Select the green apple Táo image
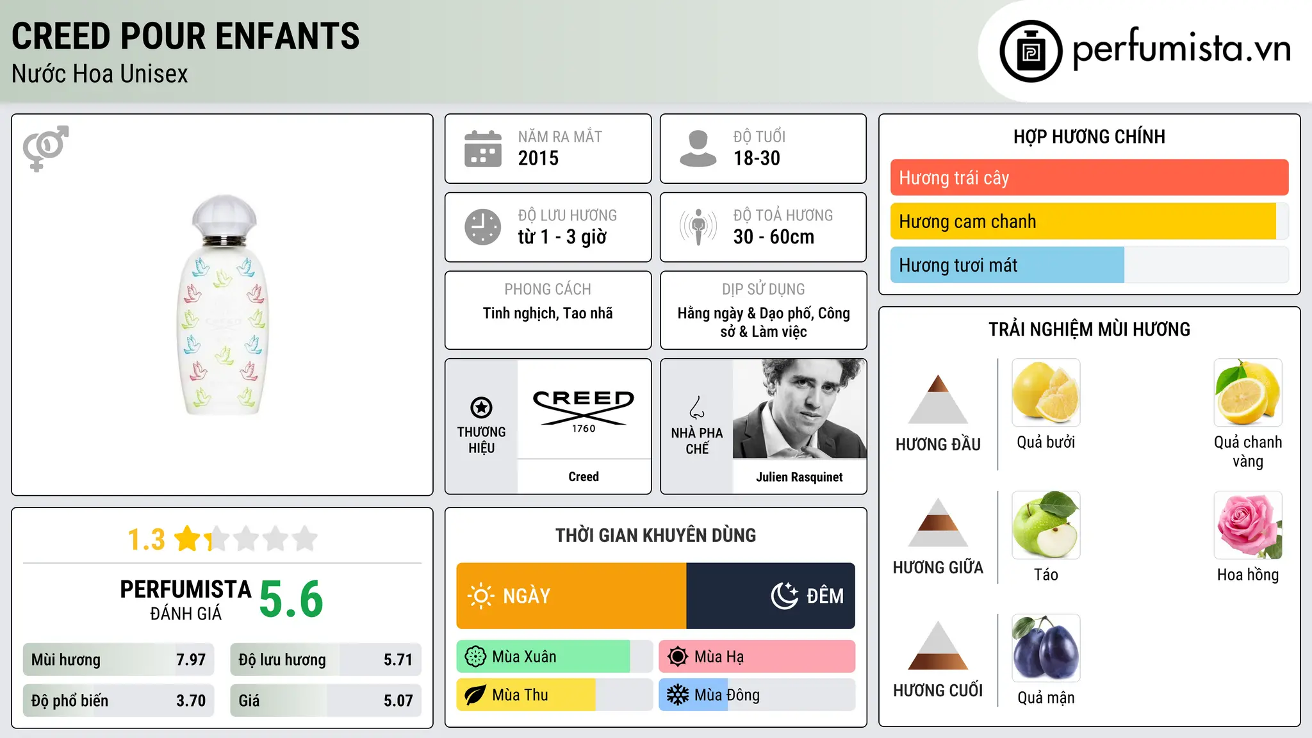The width and height of the screenshot is (1312, 738). pyautogui.click(x=1045, y=525)
